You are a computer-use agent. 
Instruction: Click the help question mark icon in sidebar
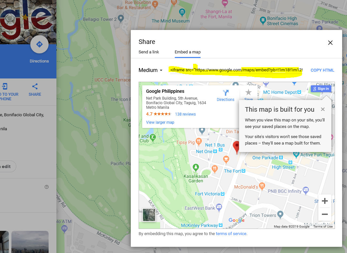pyautogui.click(x=46, y=187)
